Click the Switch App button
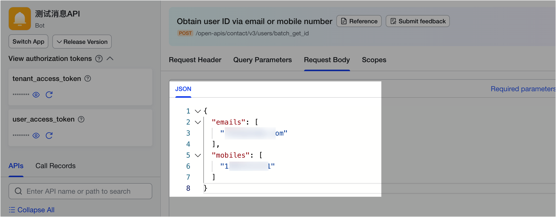The height and width of the screenshot is (217, 556). coord(28,41)
